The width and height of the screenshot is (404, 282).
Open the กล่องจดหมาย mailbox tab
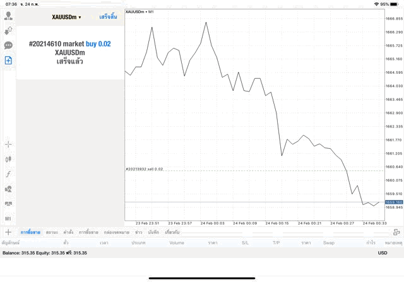[x=117, y=232]
